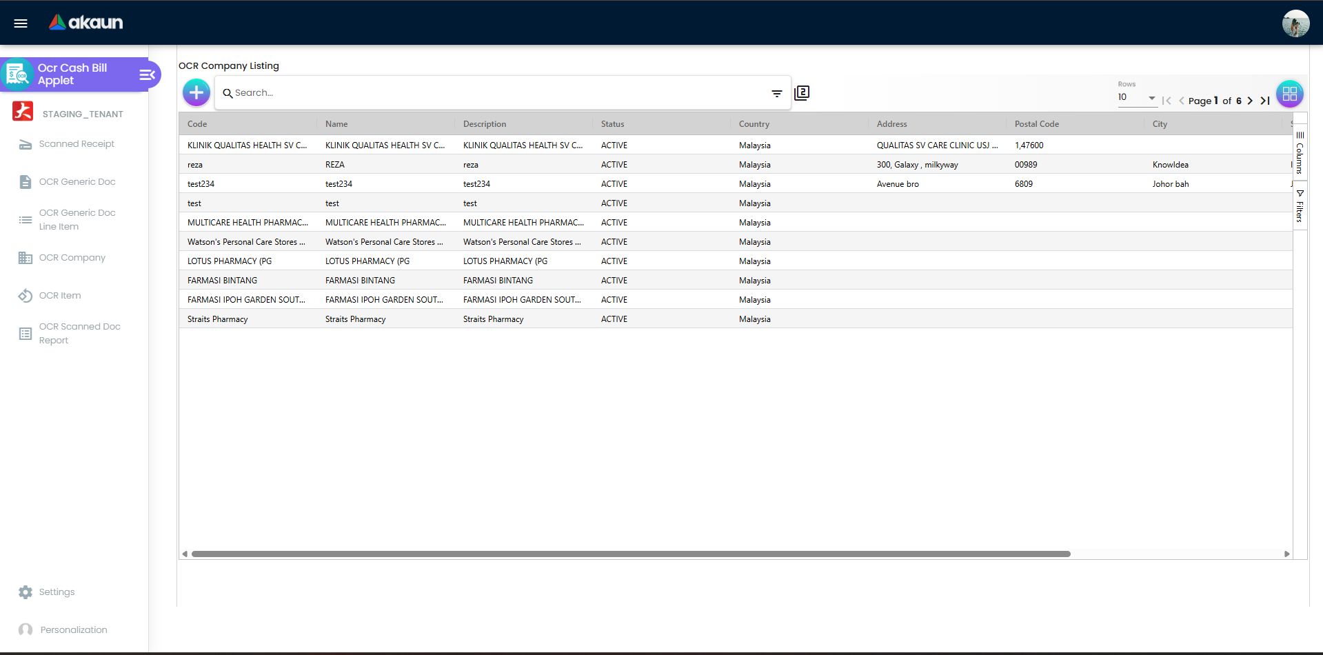Select the test234 code cell

pyautogui.click(x=248, y=184)
